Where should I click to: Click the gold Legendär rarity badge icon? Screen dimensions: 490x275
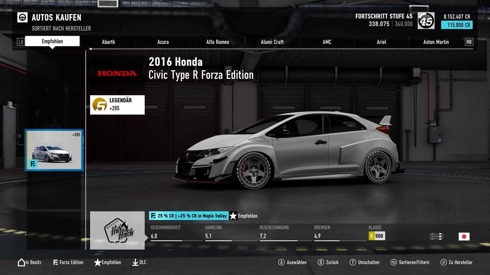pyautogui.click(x=100, y=105)
